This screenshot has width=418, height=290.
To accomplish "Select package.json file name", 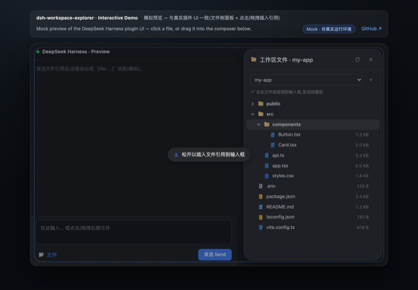I will tap(280, 196).
